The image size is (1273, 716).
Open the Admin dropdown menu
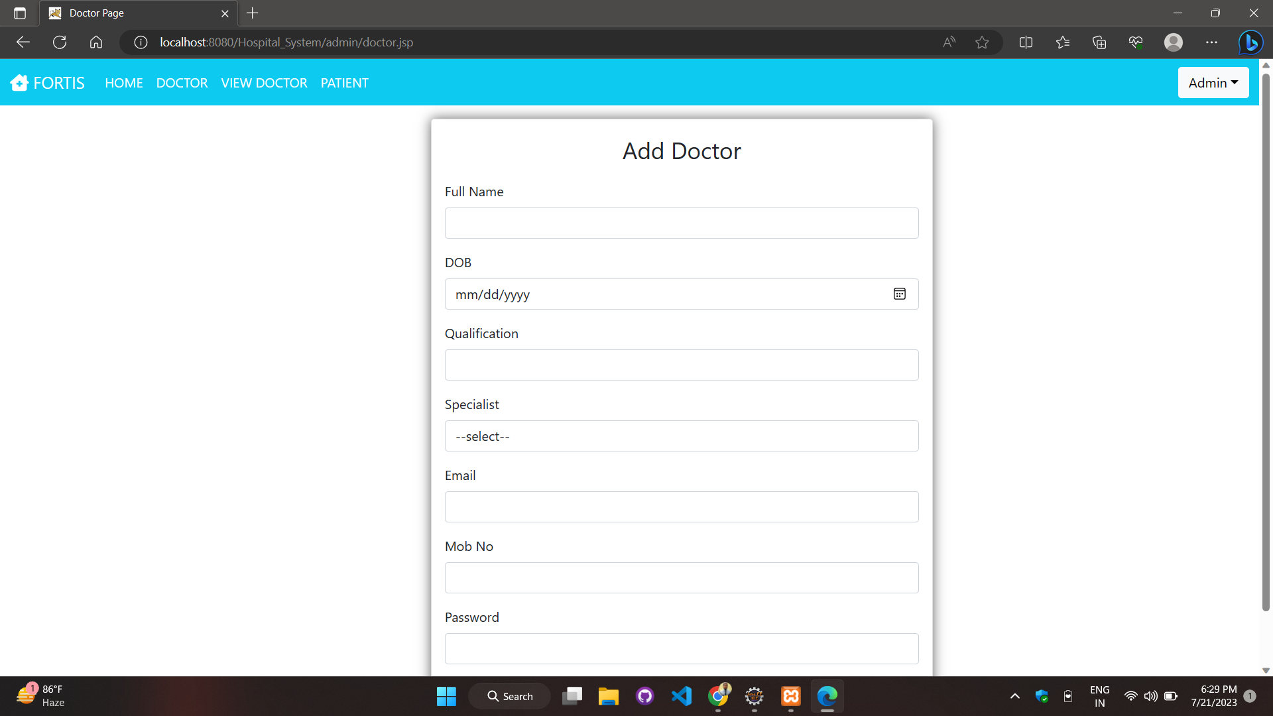coord(1213,82)
